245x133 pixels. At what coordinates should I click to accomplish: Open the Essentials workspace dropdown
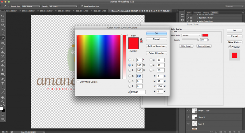coord(234,6)
